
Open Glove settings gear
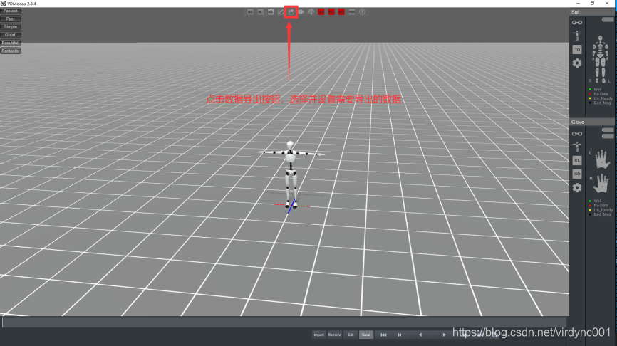click(x=577, y=187)
